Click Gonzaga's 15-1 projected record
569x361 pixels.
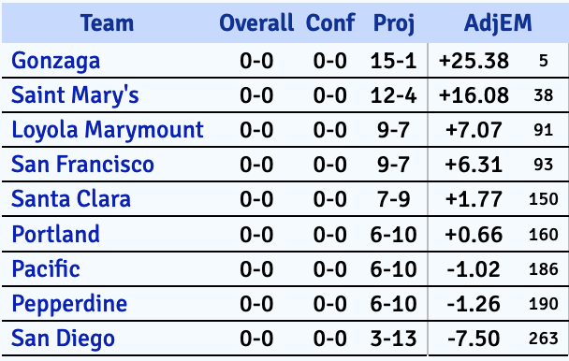[393, 61]
